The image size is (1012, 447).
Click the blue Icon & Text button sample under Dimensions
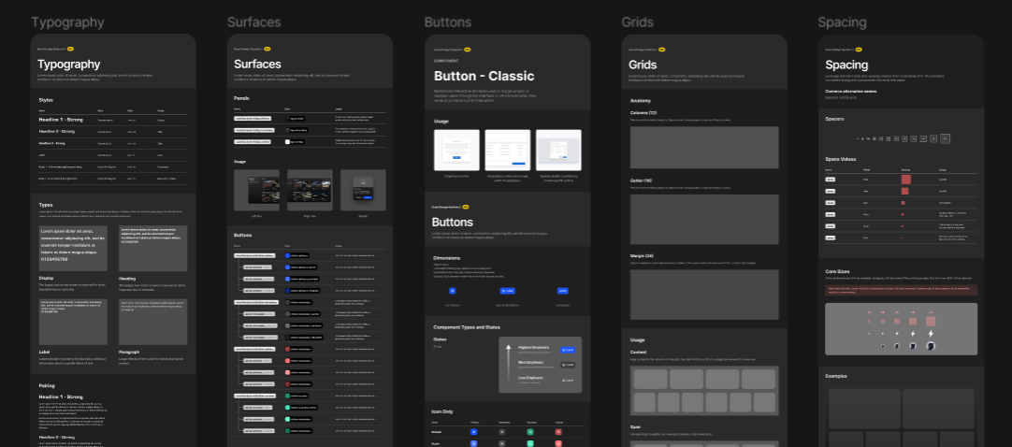(x=507, y=291)
